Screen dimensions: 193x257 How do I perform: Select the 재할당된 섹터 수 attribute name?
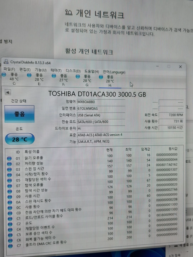tap(38, 179)
